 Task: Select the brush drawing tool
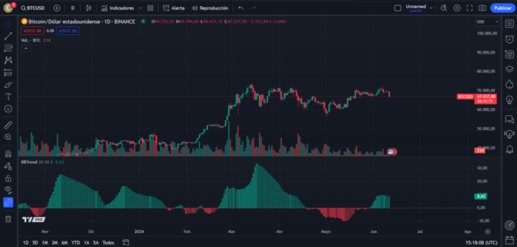pos(8,85)
